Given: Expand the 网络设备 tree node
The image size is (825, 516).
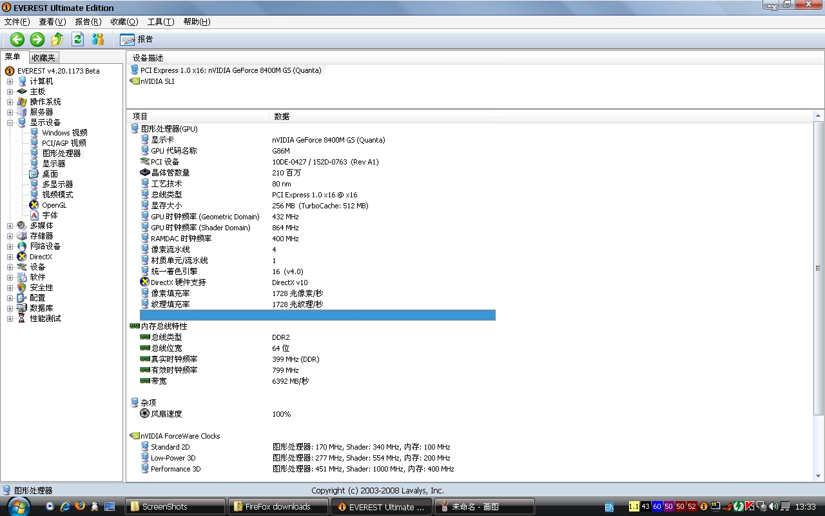Looking at the screenshot, I should (x=10, y=246).
